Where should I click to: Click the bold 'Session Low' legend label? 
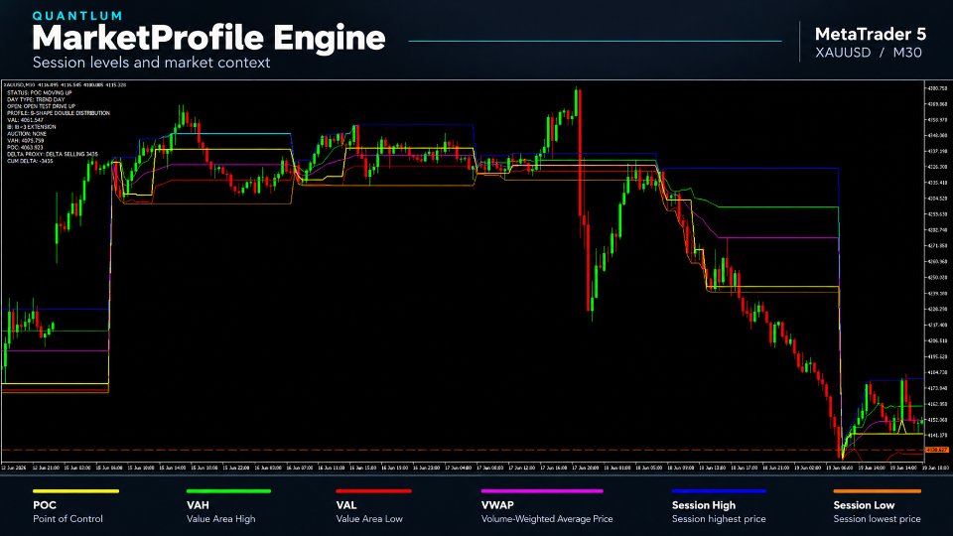[x=864, y=505]
